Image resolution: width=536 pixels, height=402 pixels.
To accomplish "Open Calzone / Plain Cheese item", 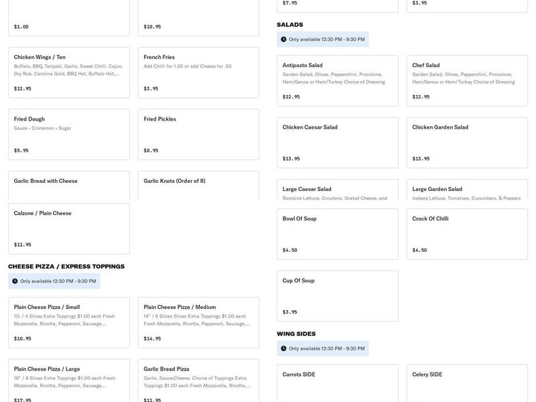I will click(x=68, y=228).
